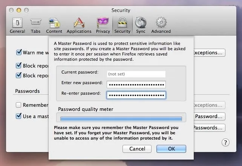Toggle the 'Warn me' checkbox
Screen dimensions: 242x166
pyautogui.click(x=19, y=52)
